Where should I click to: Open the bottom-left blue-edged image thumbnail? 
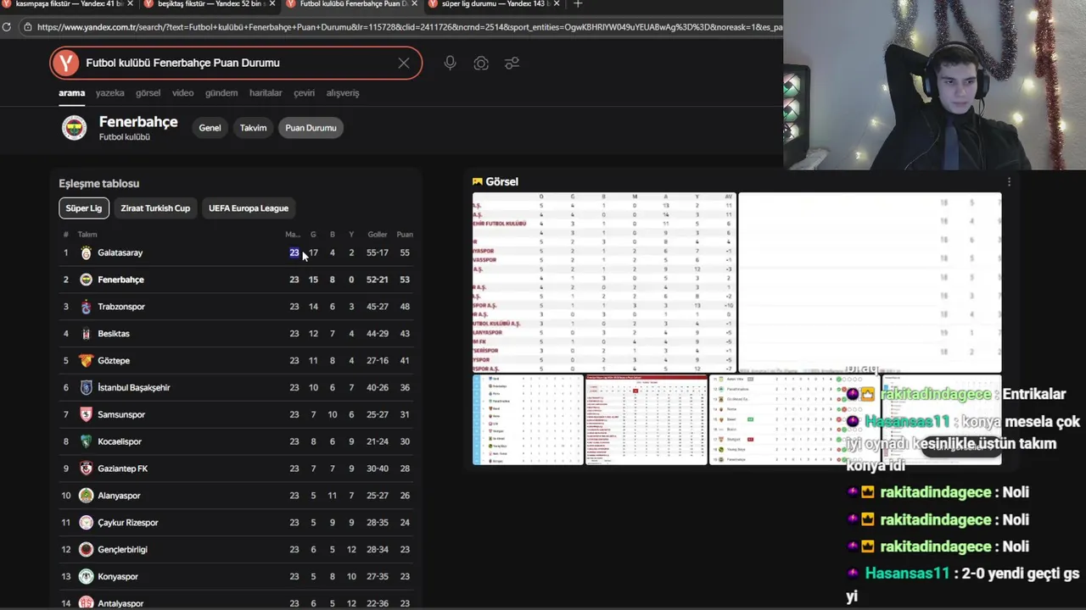528,419
